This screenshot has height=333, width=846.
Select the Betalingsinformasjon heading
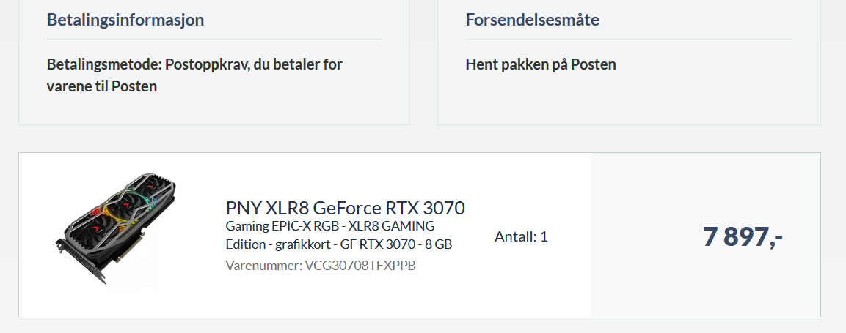coord(125,20)
